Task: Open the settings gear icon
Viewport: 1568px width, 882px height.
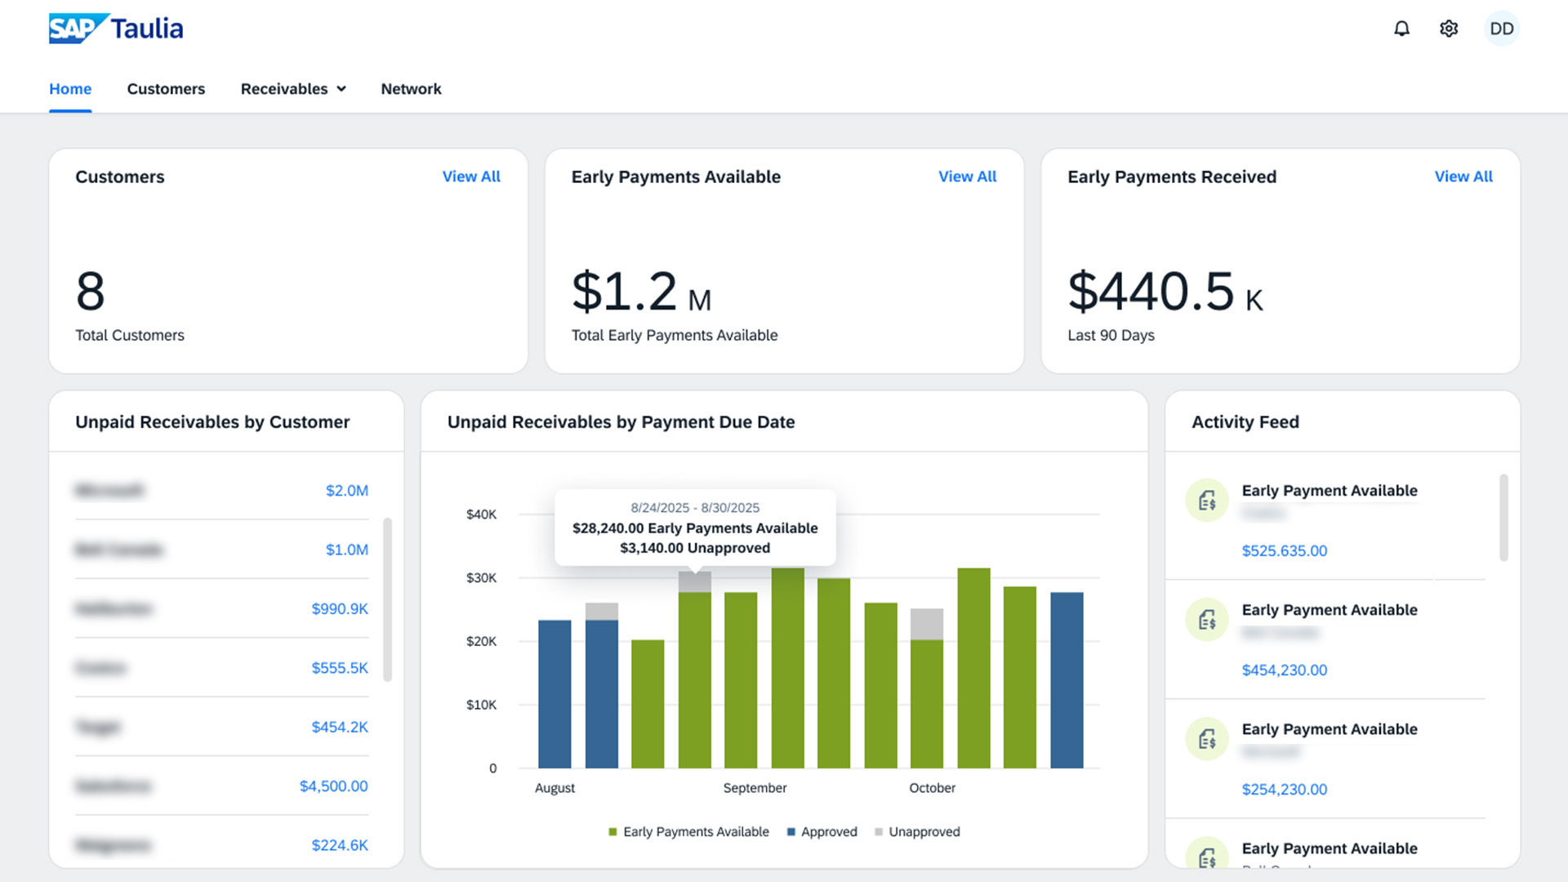Action: (x=1449, y=29)
